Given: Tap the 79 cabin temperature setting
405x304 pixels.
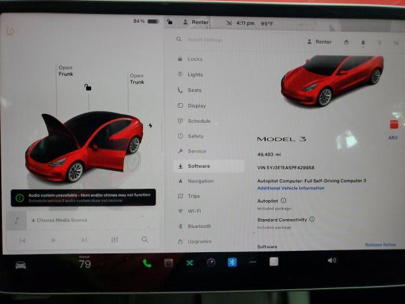Looking at the screenshot, I should pyautogui.click(x=85, y=264).
